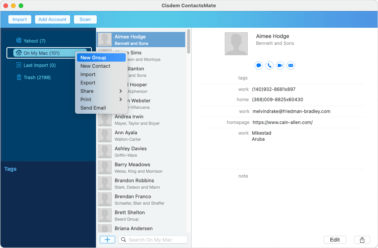Choose New Contact from context menu
The height and width of the screenshot is (248, 378).
point(101,66)
